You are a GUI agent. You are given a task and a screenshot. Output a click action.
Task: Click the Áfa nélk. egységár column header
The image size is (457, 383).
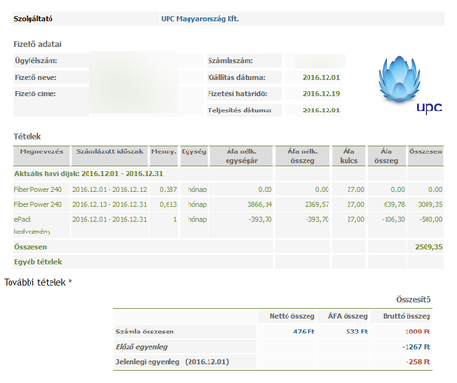coord(241,156)
